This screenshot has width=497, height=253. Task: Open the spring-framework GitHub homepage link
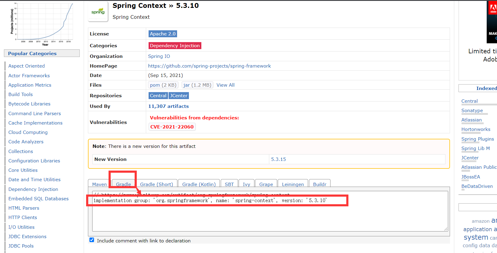[210, 66]
